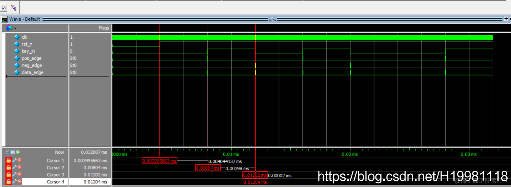The width and height of the screenshot is (511, 187).
Task: Click the Now time 0.032007 ms
Action: coord(94,152)
